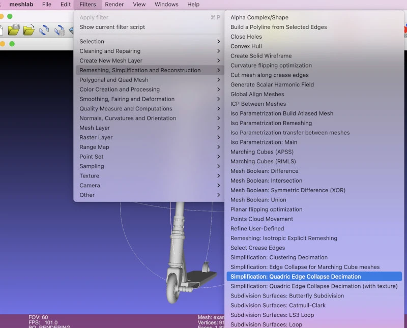Expand the Normals, Curvatures and Orientation arrow
Screen dimensions: 407x328
[x=219, y=118]
